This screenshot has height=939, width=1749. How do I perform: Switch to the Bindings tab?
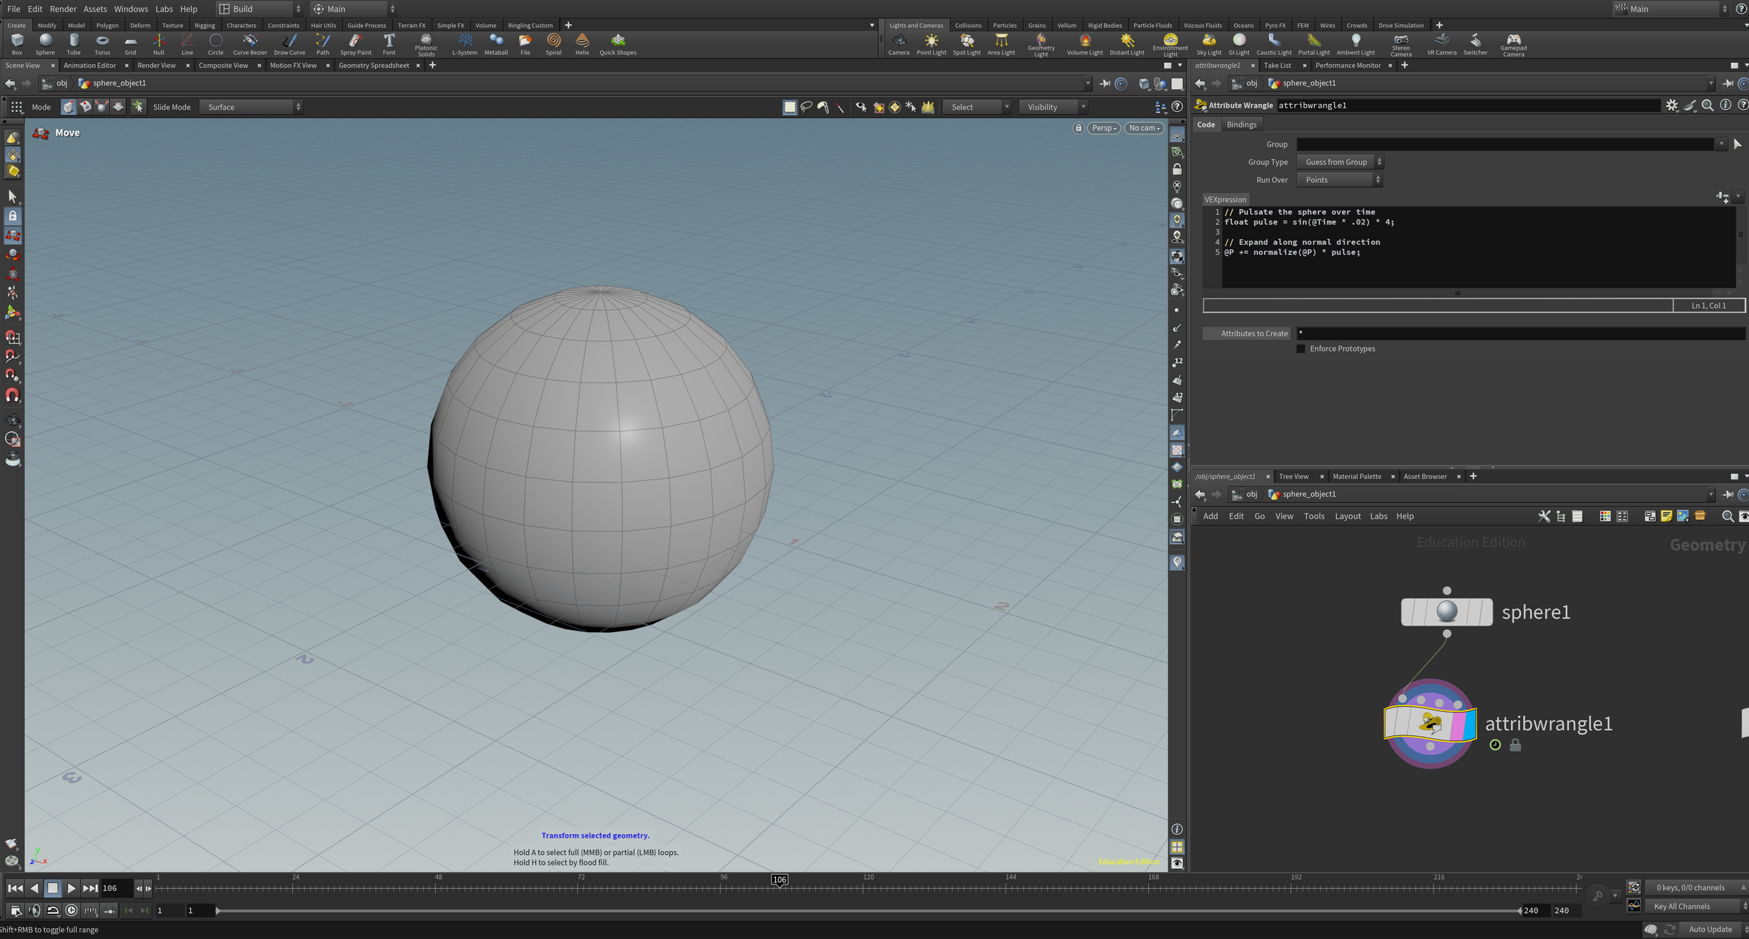click(1241, 124)
